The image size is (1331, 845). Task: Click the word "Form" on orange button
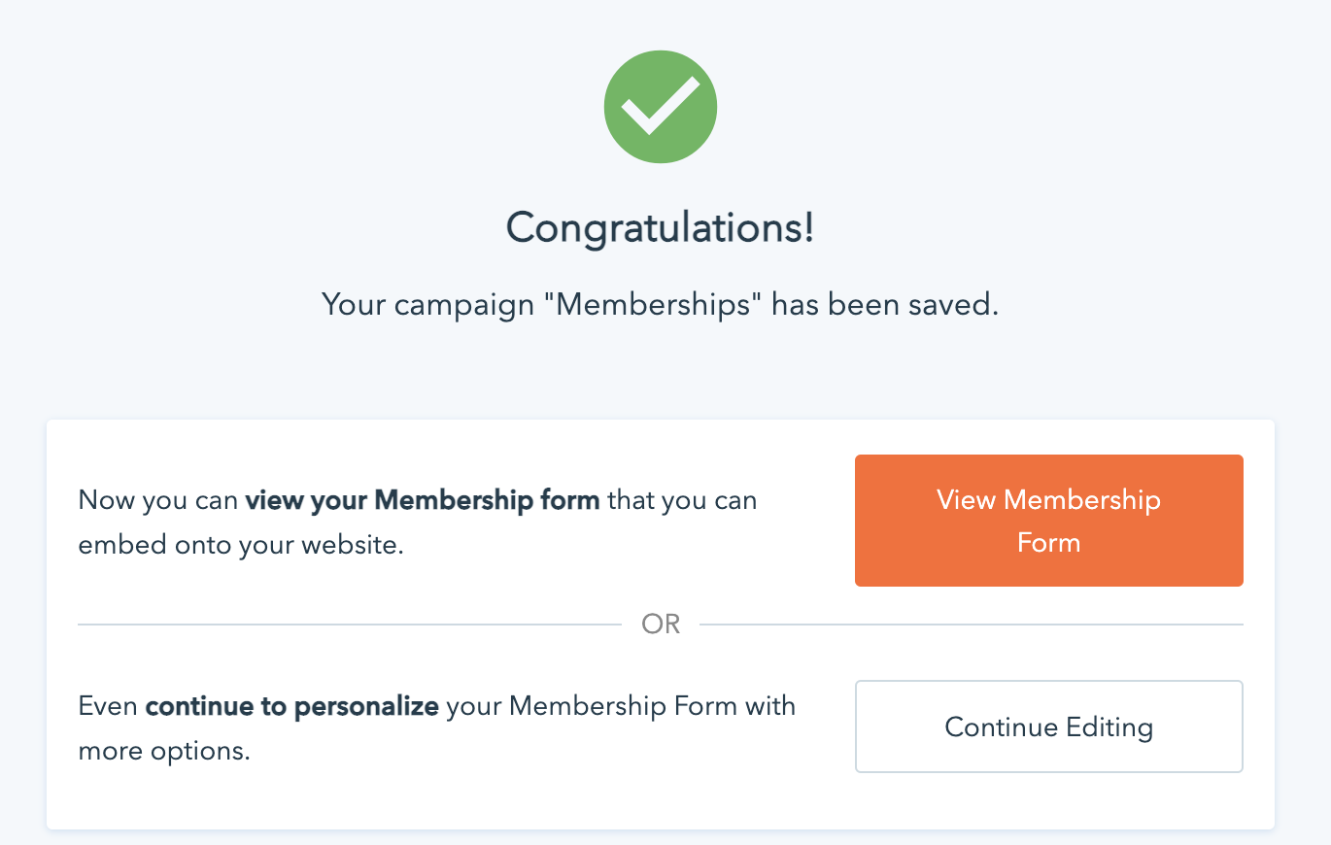(1048, 542)
